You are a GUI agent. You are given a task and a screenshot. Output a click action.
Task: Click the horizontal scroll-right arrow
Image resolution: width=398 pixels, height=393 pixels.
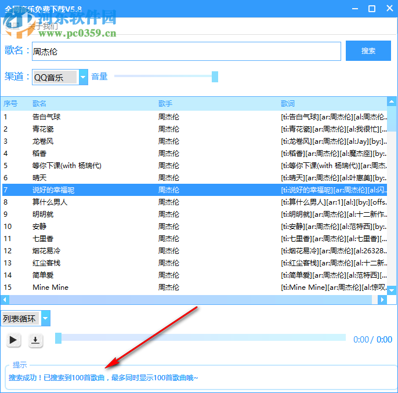click(382, 300)
